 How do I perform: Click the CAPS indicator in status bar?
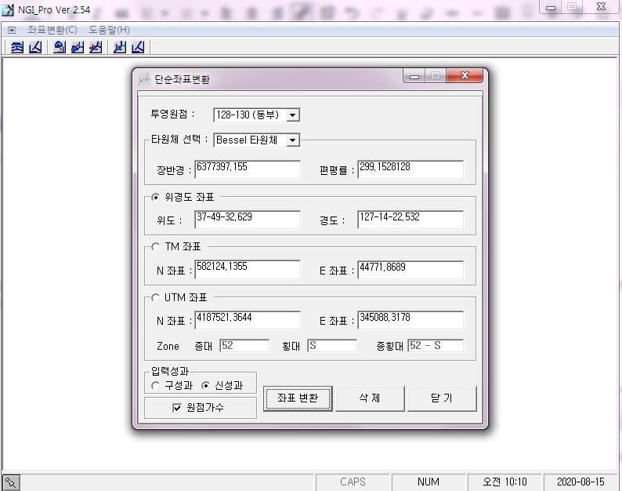coord(353,482)
